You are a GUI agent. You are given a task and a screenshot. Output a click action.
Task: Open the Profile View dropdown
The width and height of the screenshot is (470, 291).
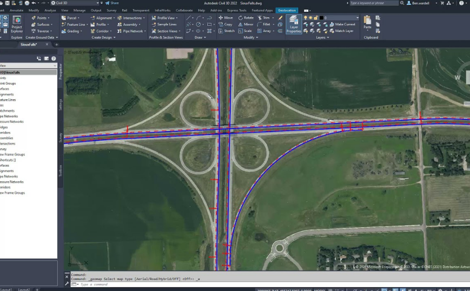coord(164,18)
